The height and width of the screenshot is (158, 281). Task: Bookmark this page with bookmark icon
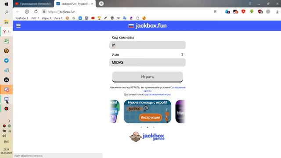coord(215,12)
